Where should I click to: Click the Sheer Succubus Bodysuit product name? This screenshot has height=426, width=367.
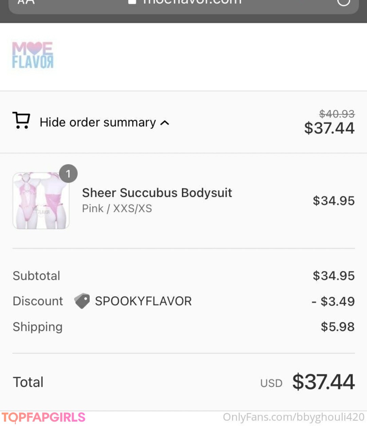(157, 193)
